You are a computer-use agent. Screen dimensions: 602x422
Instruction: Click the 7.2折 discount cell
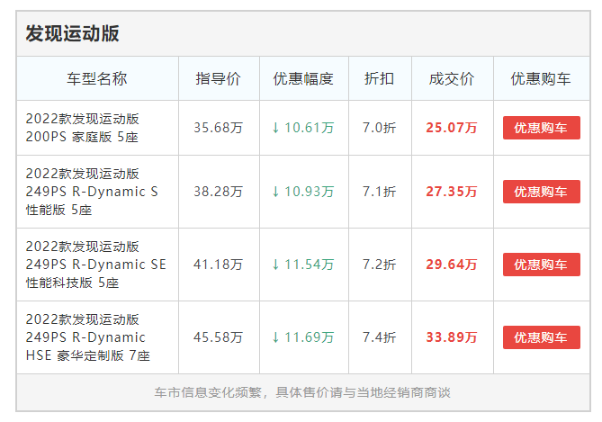tap(380, 265)
